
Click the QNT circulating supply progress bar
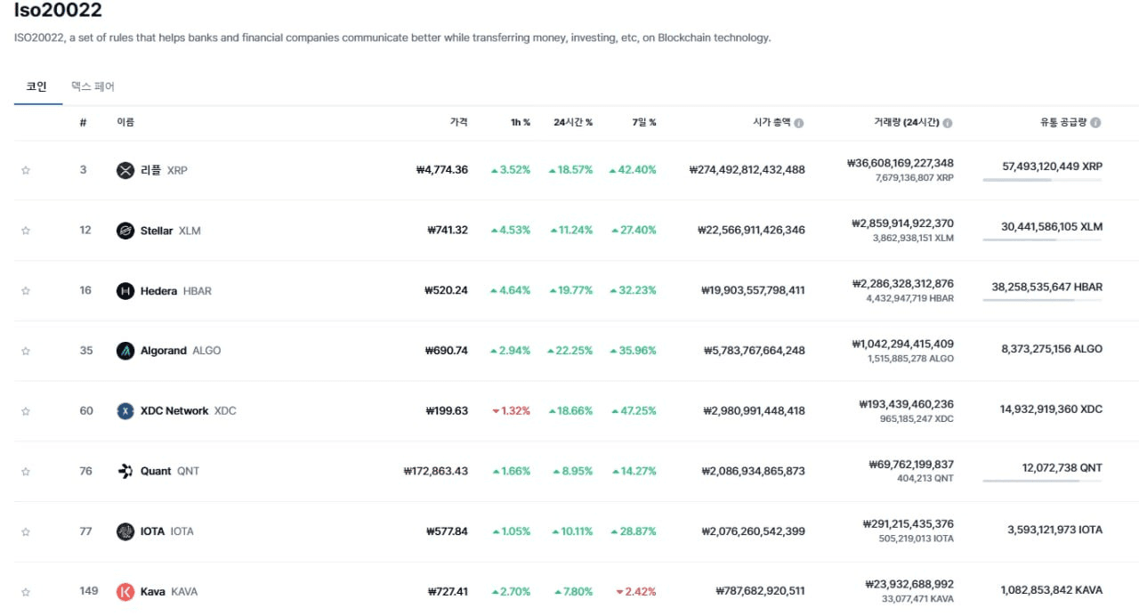pos(1042,481)
